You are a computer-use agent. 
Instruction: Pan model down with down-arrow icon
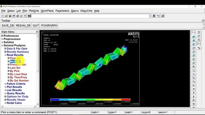click(193, 96)
